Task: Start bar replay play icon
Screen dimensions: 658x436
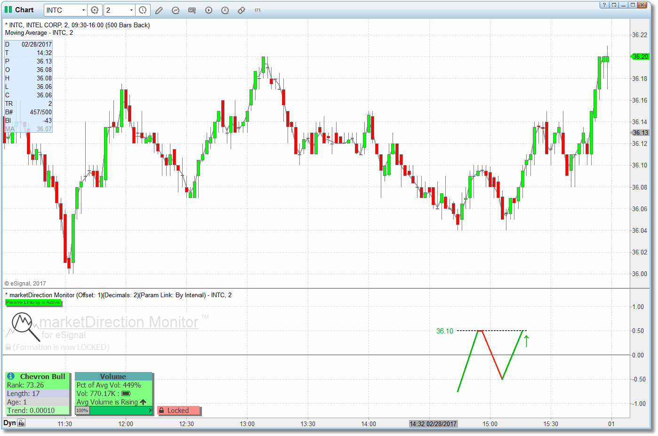Action: pyautogui.click(x=209, y=10)
